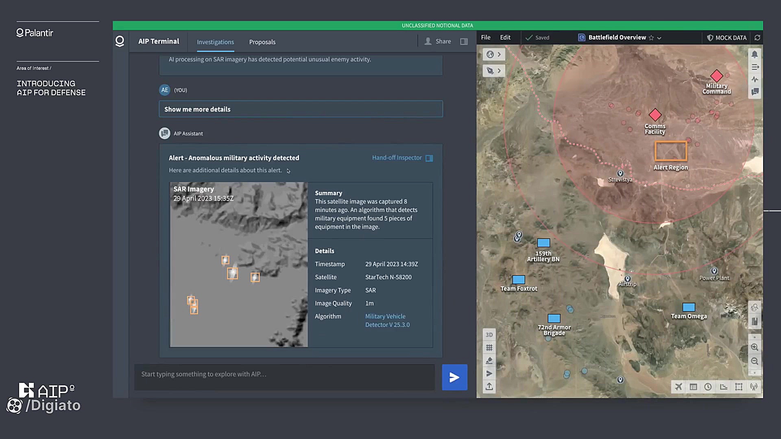Expand the globe layers chevron

[x=499, y=54]
